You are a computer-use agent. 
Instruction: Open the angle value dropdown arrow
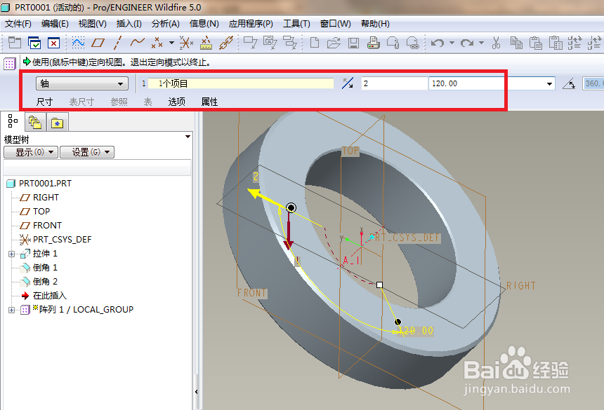[x=549, y=84]
